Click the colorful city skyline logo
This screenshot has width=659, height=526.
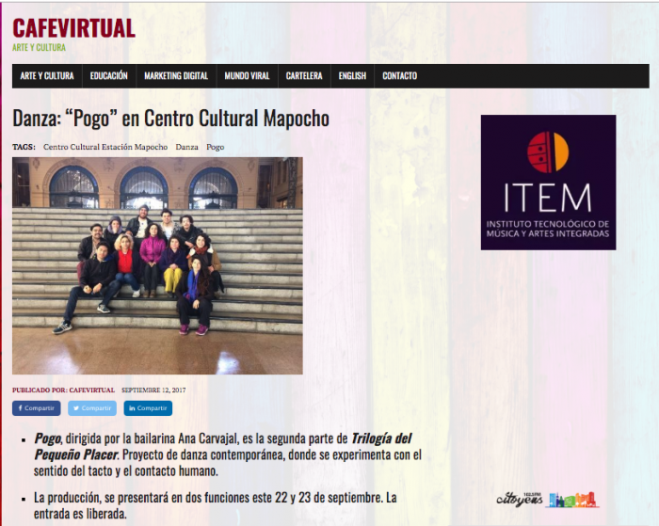tap(572, 500)
